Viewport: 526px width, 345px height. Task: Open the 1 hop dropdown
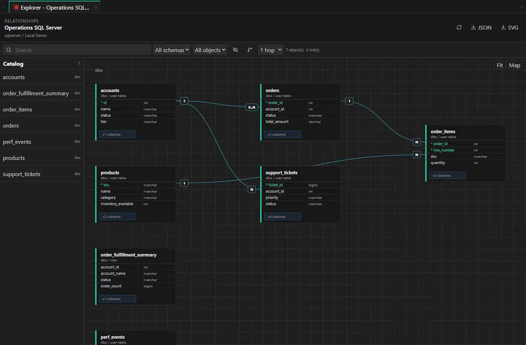coord(271,50)
